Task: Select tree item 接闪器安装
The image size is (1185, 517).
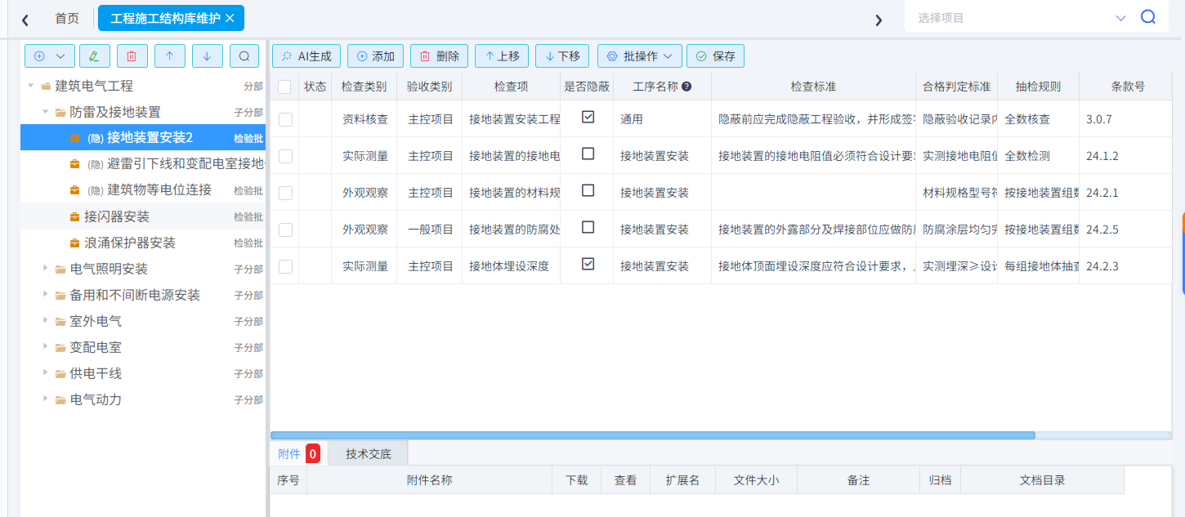Action: click(143, 216)
